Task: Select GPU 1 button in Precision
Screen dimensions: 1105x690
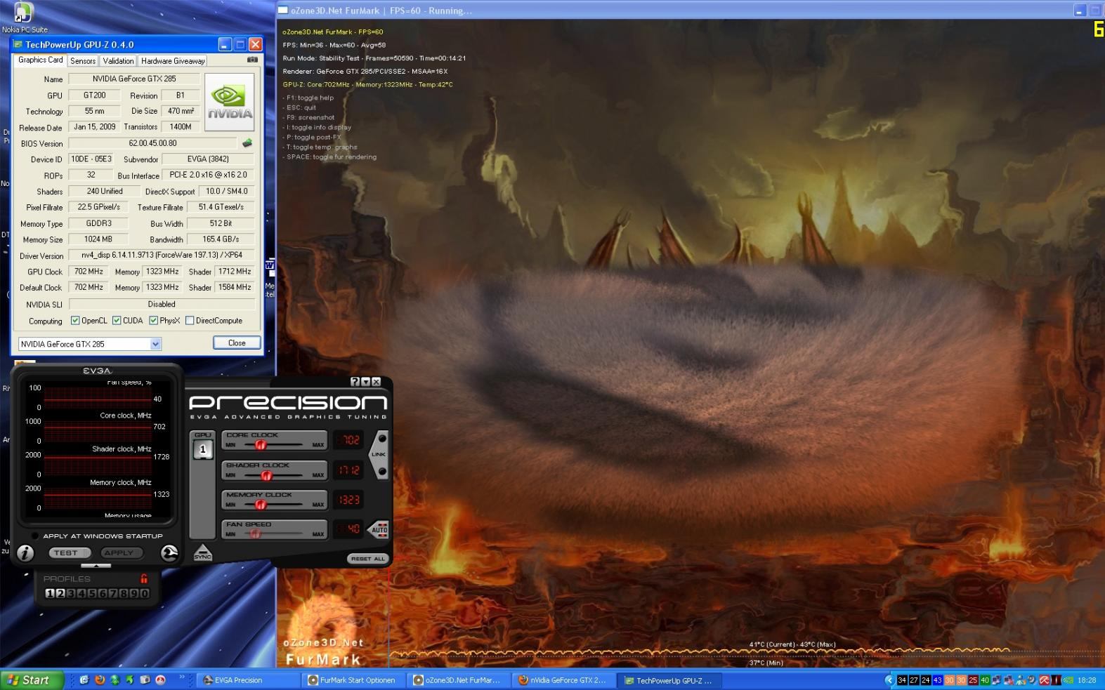Action: [x=203, y=449]
